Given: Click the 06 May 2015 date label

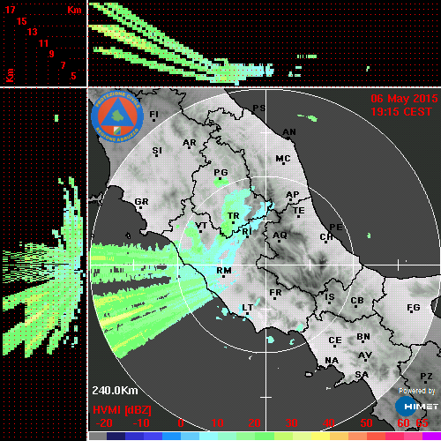Looking at the screenshot, I should 404,99.
